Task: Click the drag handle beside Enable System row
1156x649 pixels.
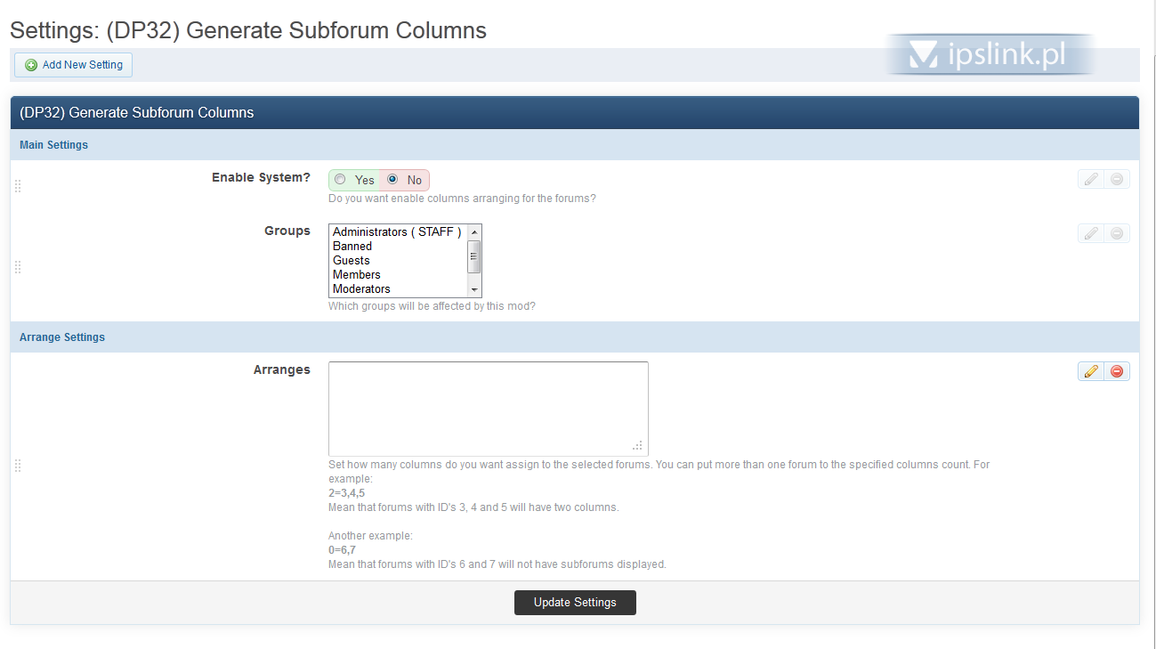Action: click(18, 186)
